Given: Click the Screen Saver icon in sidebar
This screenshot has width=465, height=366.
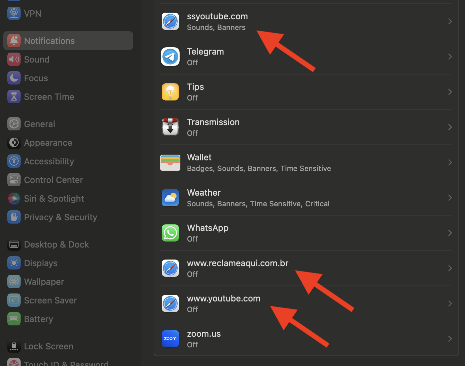Looking at the screenshot, I should tap(14, 300).
